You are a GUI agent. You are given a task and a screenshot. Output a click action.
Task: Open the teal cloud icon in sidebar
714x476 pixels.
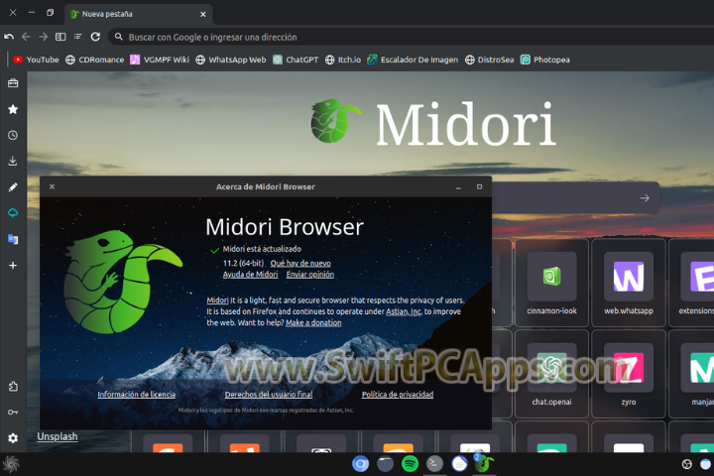click(x=13, y=213)
